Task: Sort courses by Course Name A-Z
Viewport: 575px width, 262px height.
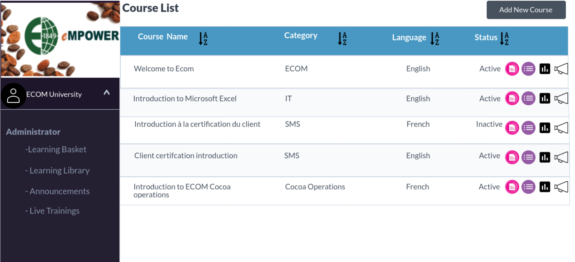Action: click(x=203, y=39)
